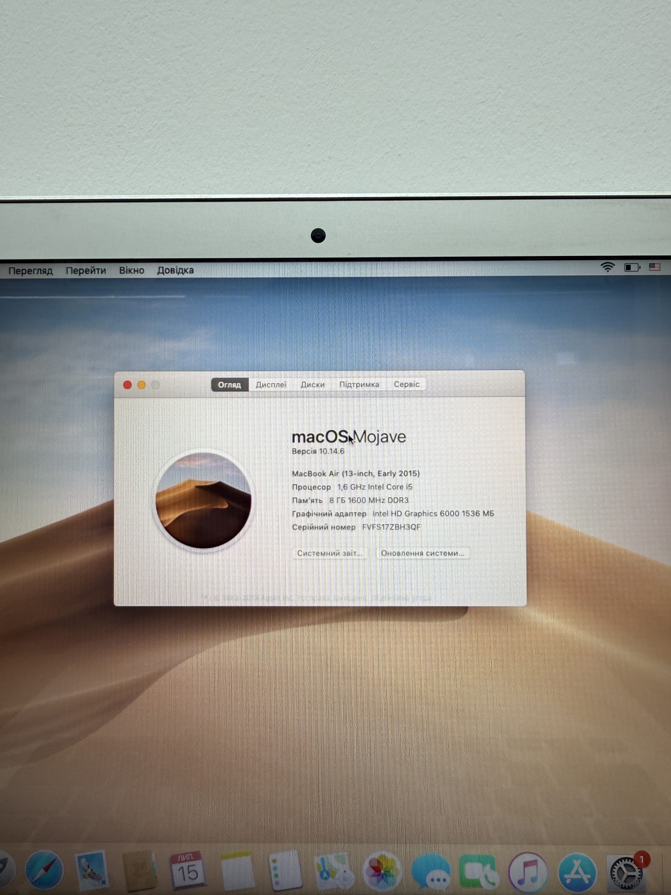
Task: Open the Перегляд menu
Action: (31, 270)
